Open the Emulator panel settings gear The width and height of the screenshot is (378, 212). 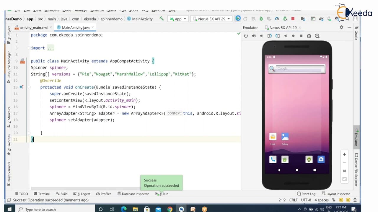point(341,27)
